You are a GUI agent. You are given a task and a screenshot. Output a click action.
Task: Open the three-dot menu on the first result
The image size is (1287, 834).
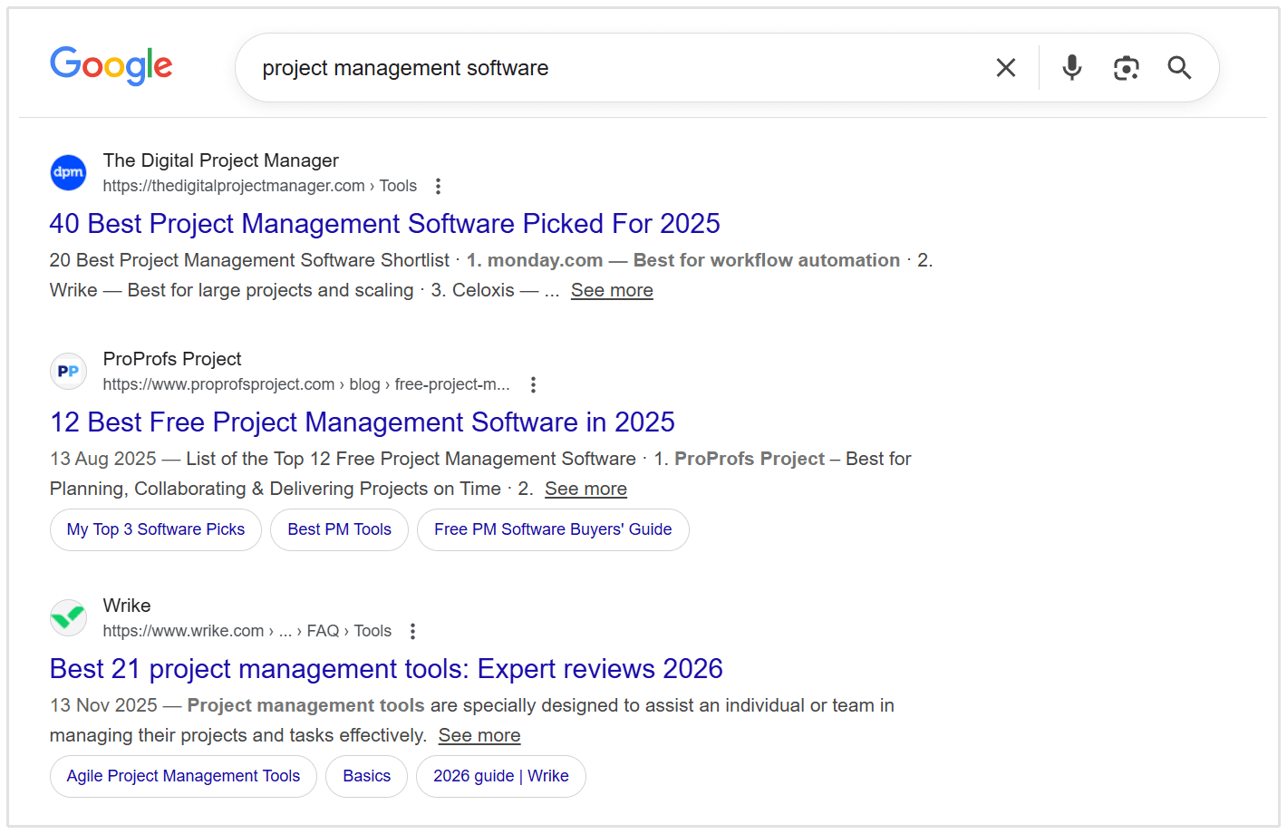(438, 185)
